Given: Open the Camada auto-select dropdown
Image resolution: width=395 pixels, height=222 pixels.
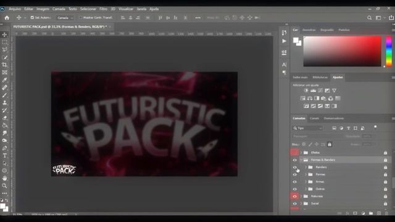Looking at the screenshot, I should [x=64, y=18].
